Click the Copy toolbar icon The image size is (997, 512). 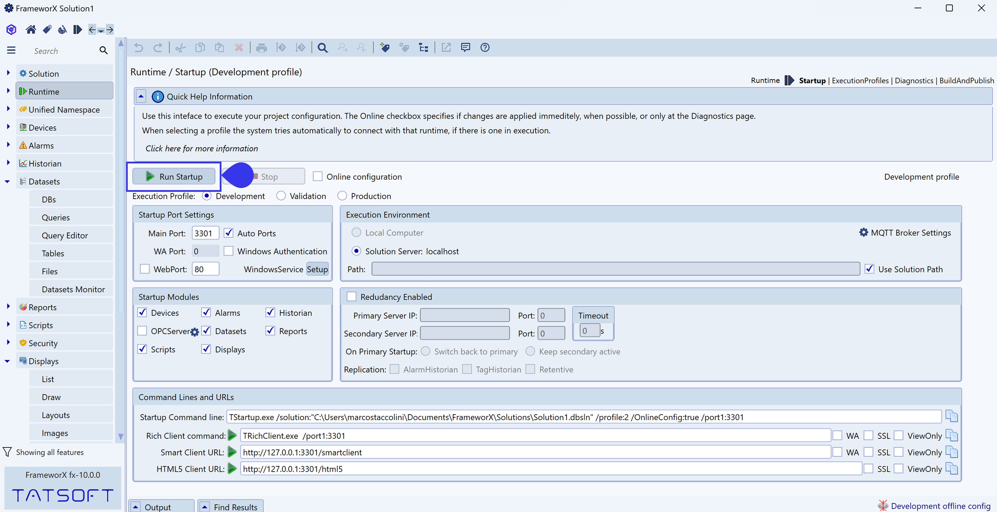200,48
